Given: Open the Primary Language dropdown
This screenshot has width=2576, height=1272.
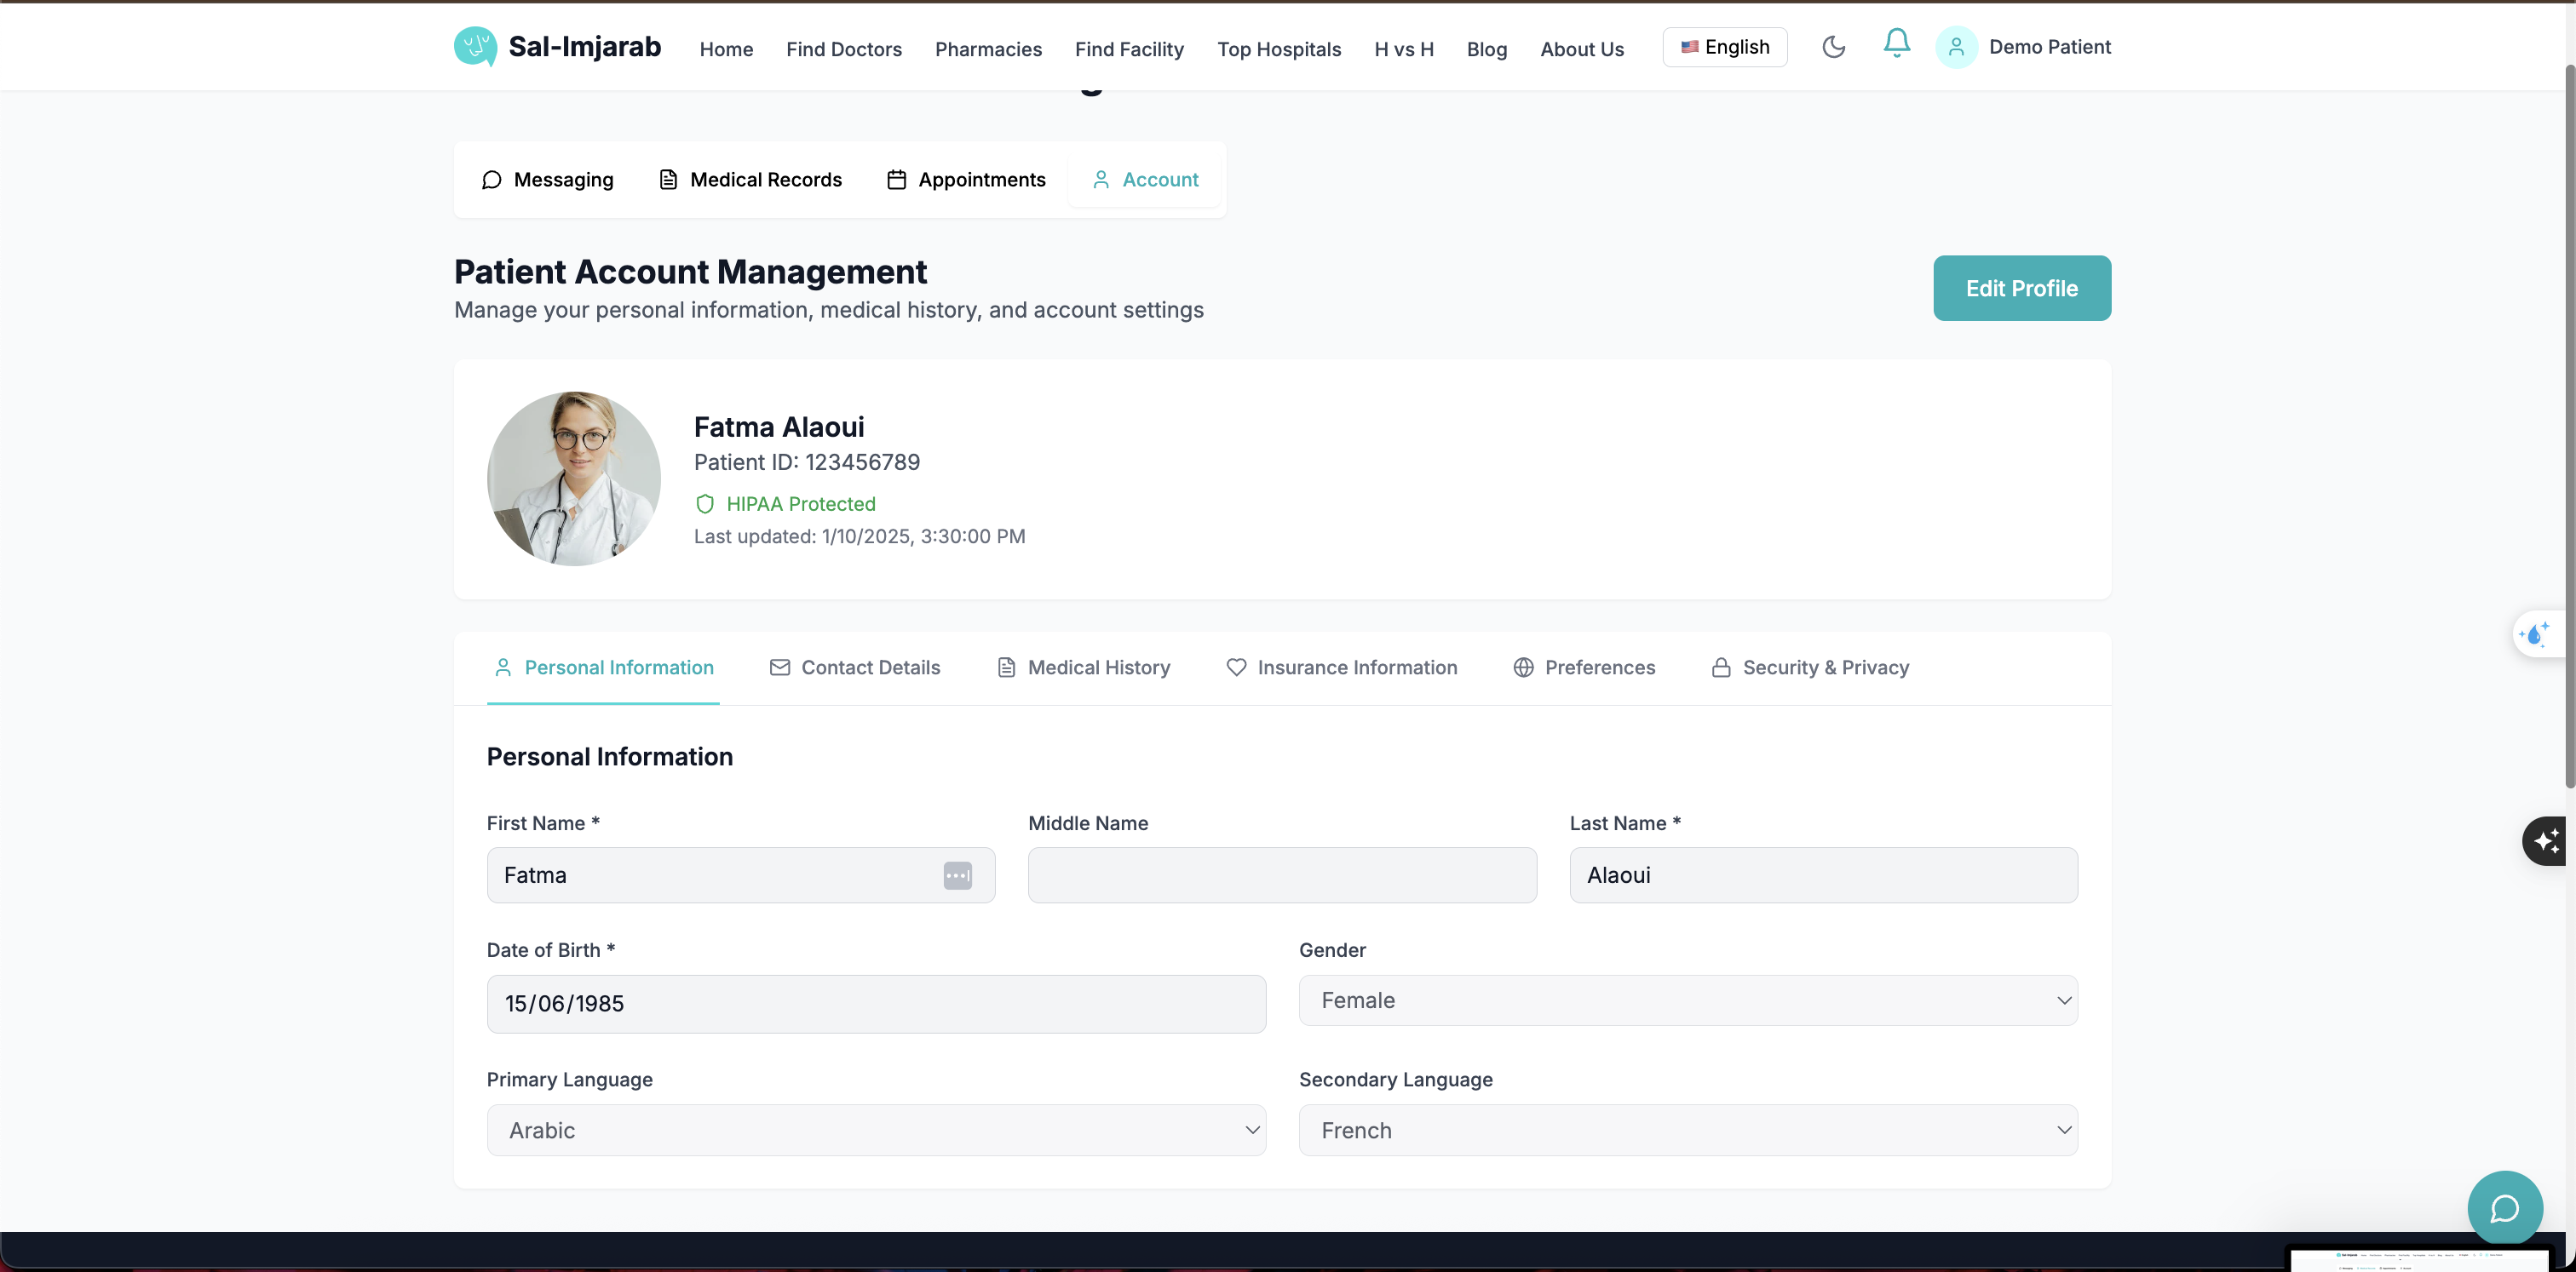Looking at the screenshot, I should 876,1130.
